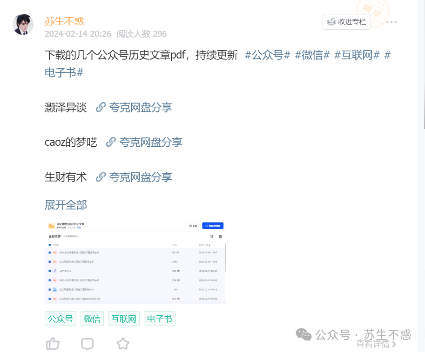Click the caoz的梦呓 account name text
425x352 pixels.
(71, 142)
